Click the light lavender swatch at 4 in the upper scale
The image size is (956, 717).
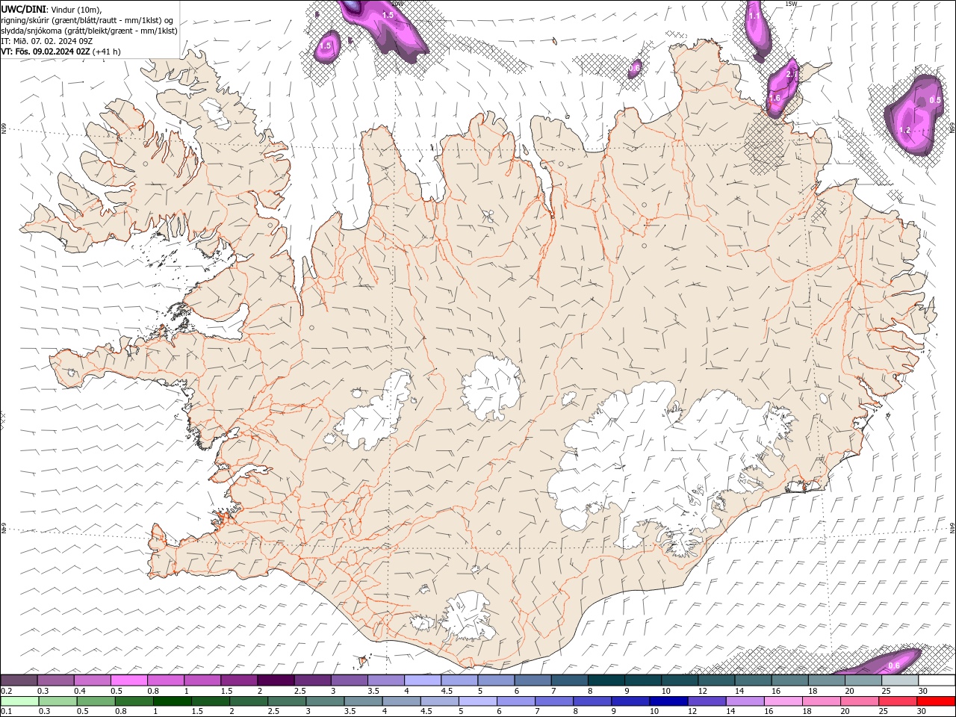pos(423,680)
